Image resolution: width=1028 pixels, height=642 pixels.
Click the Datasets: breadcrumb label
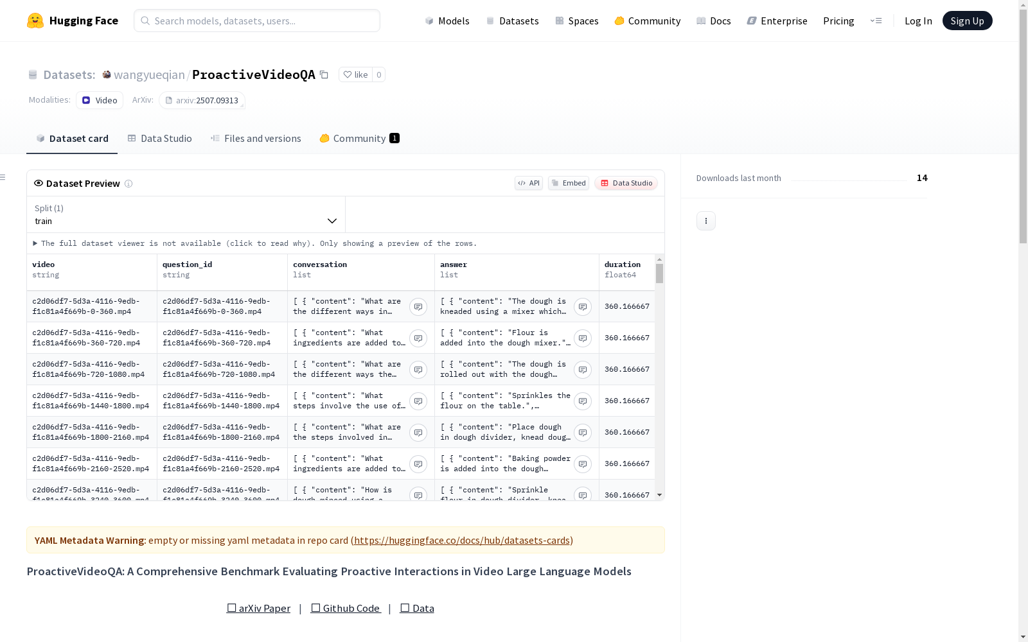(69, 75)
